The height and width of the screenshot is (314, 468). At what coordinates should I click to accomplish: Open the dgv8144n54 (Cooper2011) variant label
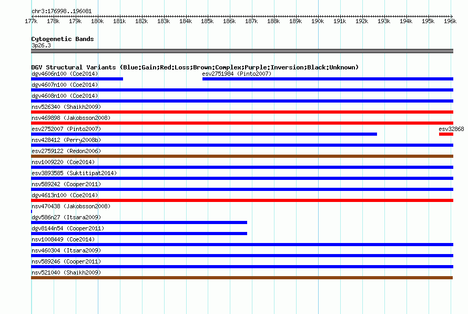[x=68, y=228]
